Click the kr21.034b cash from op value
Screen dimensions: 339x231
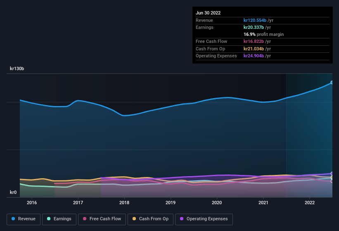click(x=254, y=49)
